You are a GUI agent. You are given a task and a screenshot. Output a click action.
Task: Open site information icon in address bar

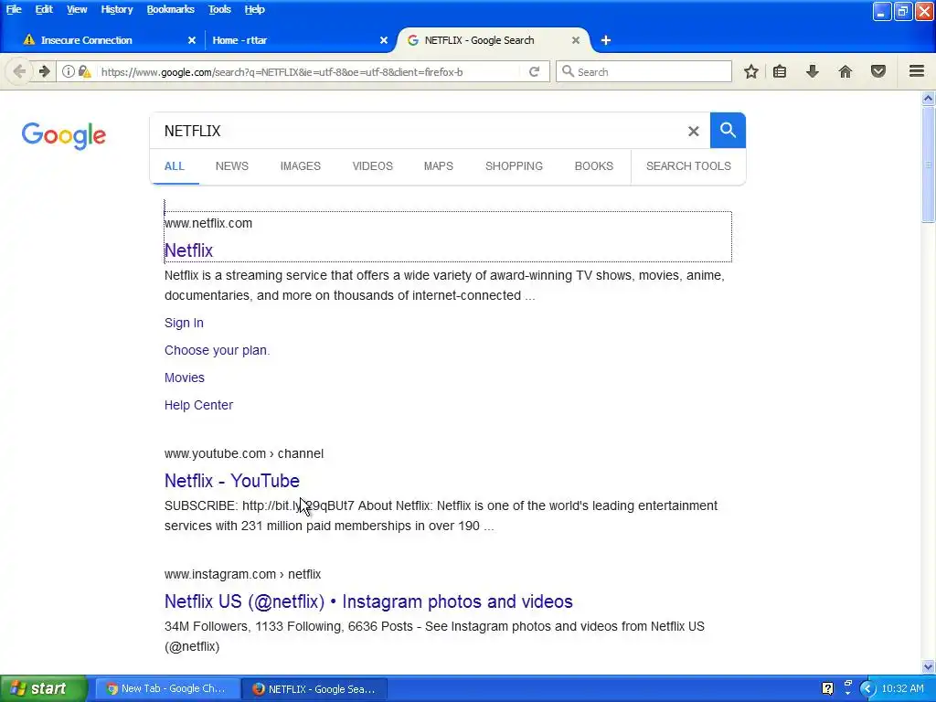pos(68,71)
